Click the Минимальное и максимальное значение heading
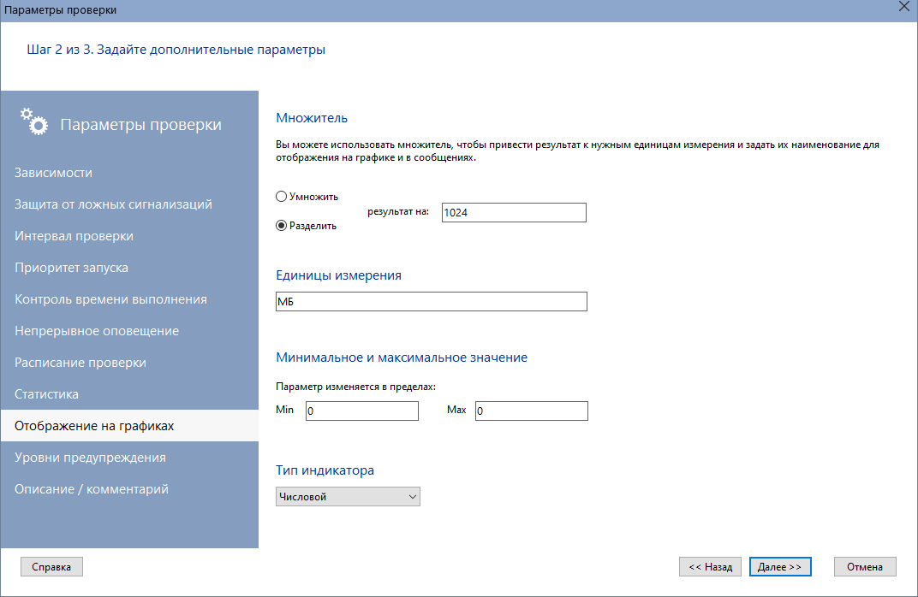Image resolution: width=918 pixels, height=597 pixels. click(x=402, y=358)
